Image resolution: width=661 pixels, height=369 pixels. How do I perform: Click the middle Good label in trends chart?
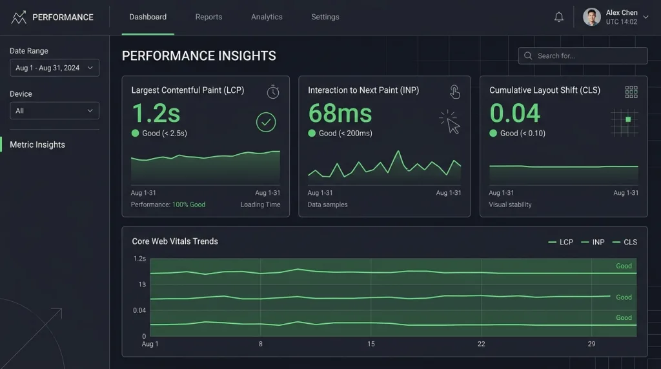click(x=624, y=297)
